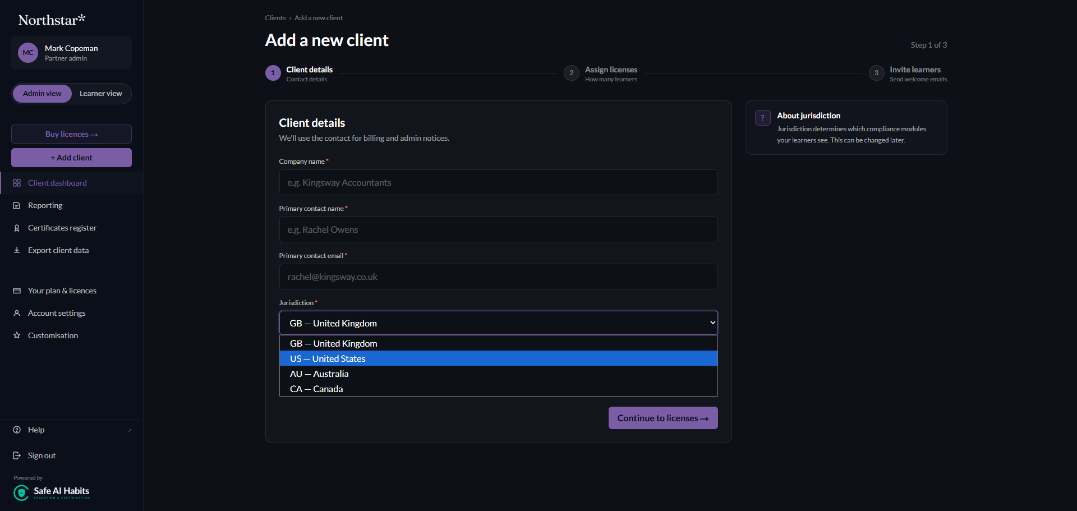
Task: Click the MC user avatar
Action: (28, 53)
